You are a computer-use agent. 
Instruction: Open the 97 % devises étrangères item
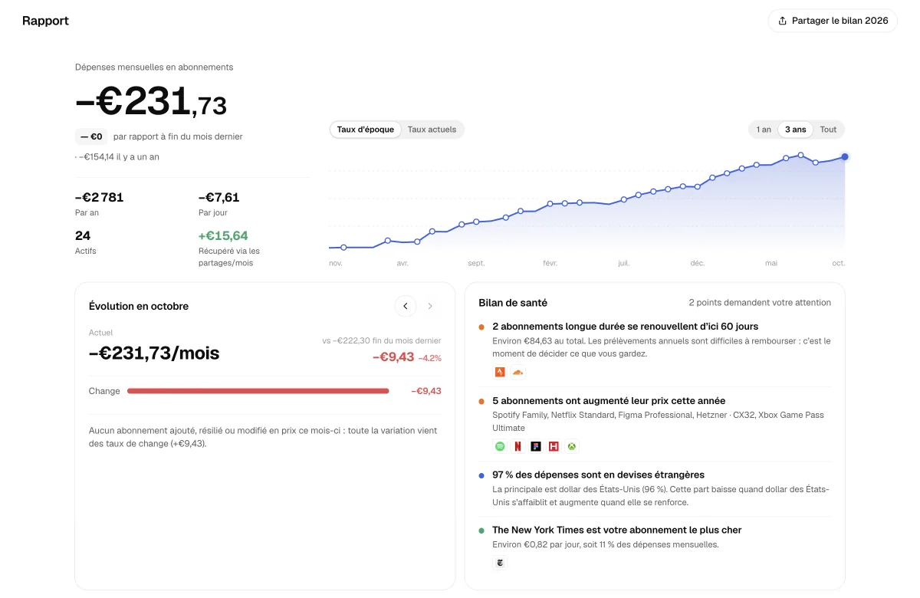pyautogui.click(x=655, y=488)
